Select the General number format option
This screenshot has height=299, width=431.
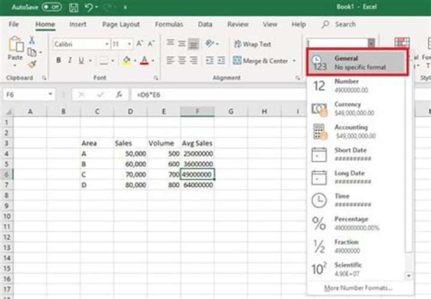pyautogui.click(x=357, y=62)
